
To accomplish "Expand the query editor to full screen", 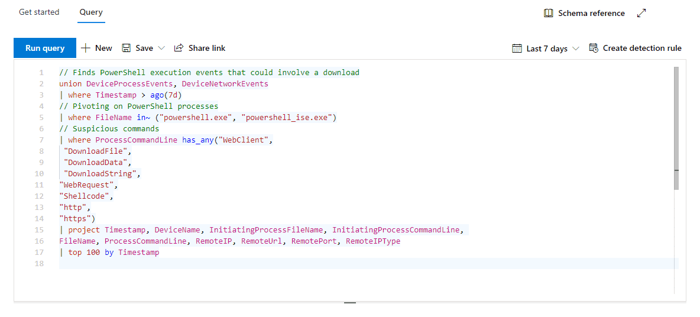I will tap(641, 13).
